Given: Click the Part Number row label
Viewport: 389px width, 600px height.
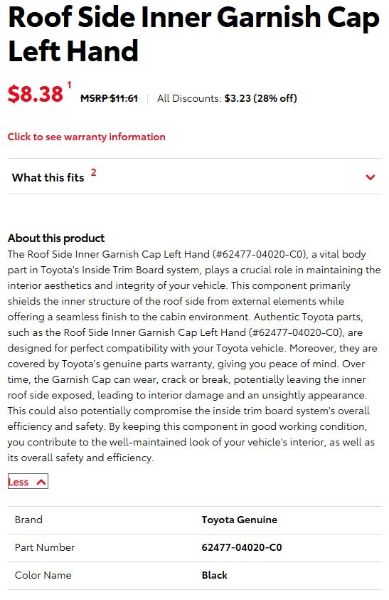Looking at the screenshot, I should pos(45,547).
